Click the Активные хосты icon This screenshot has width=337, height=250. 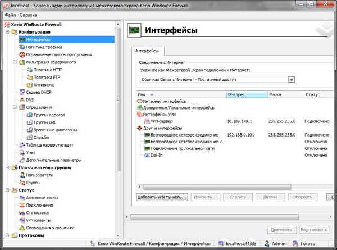coord(22,198)
